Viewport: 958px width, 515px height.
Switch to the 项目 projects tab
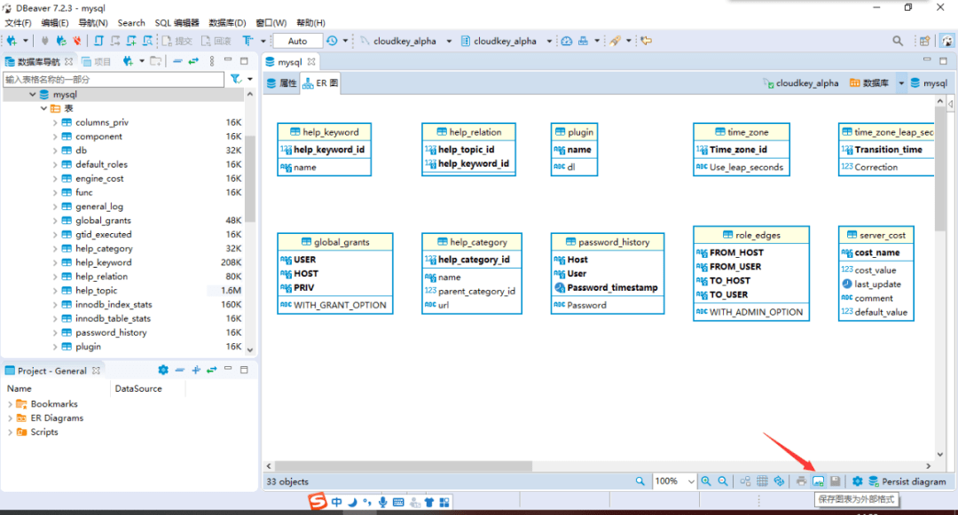(x=97, y=62)
